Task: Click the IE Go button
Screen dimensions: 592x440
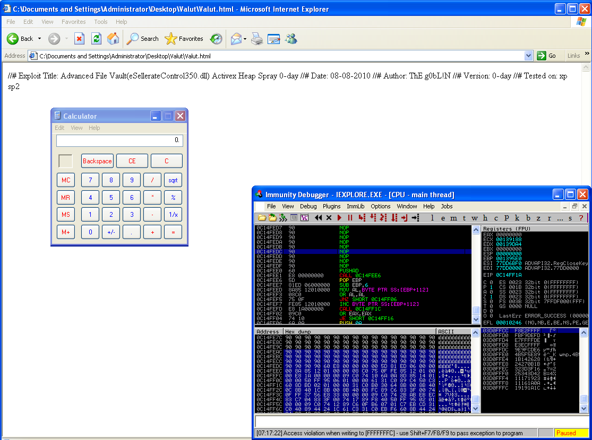Action: coord(547,56)
